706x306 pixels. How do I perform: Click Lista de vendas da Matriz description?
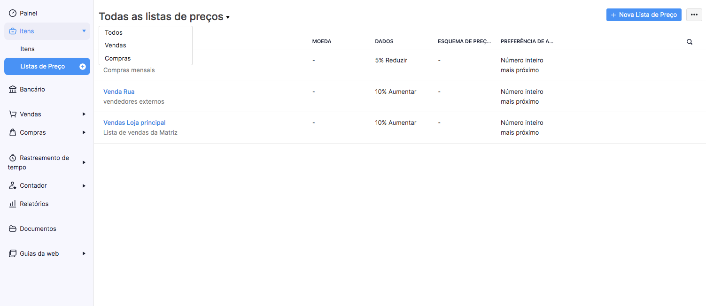tap(140, 132)
